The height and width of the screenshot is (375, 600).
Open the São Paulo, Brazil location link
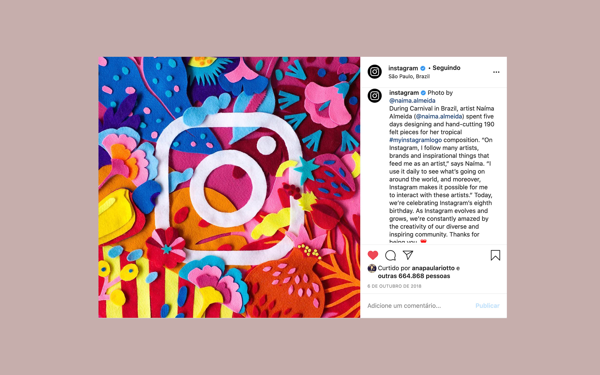[409, 76]
